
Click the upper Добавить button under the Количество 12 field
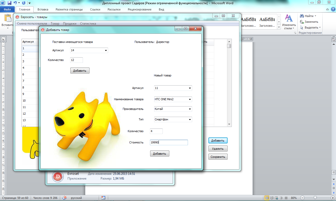point(80,71)
